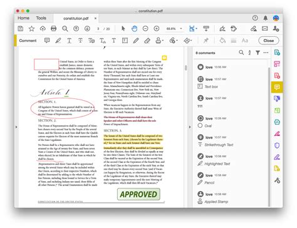Open the zoom percentage dropdown
This screenshot has height=228, width=297.
coord(181,29)
